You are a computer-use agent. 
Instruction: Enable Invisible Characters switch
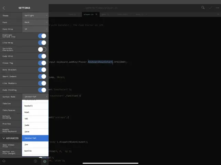[x=42, y=49]
